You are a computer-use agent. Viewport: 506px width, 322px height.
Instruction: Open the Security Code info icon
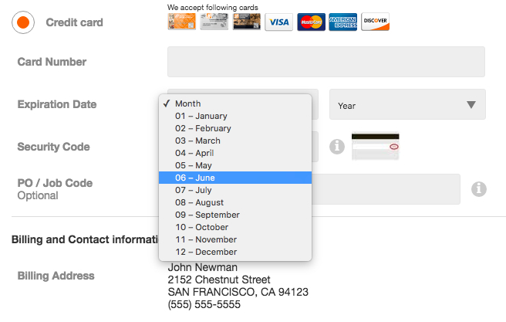coord(336,146)
